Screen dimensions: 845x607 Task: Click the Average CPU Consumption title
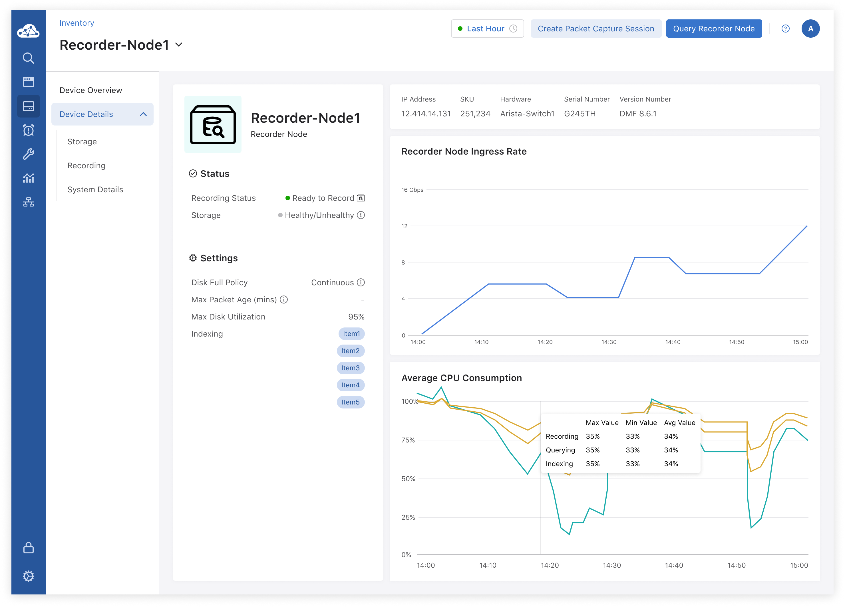point(462,378)
